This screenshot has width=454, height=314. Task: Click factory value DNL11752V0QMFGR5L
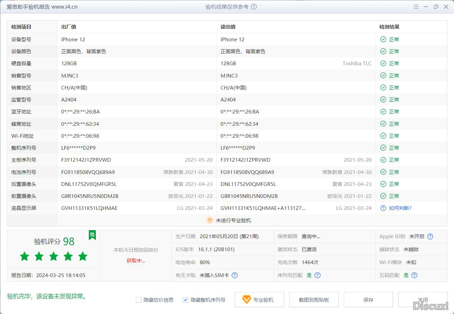tap(89, 184)
